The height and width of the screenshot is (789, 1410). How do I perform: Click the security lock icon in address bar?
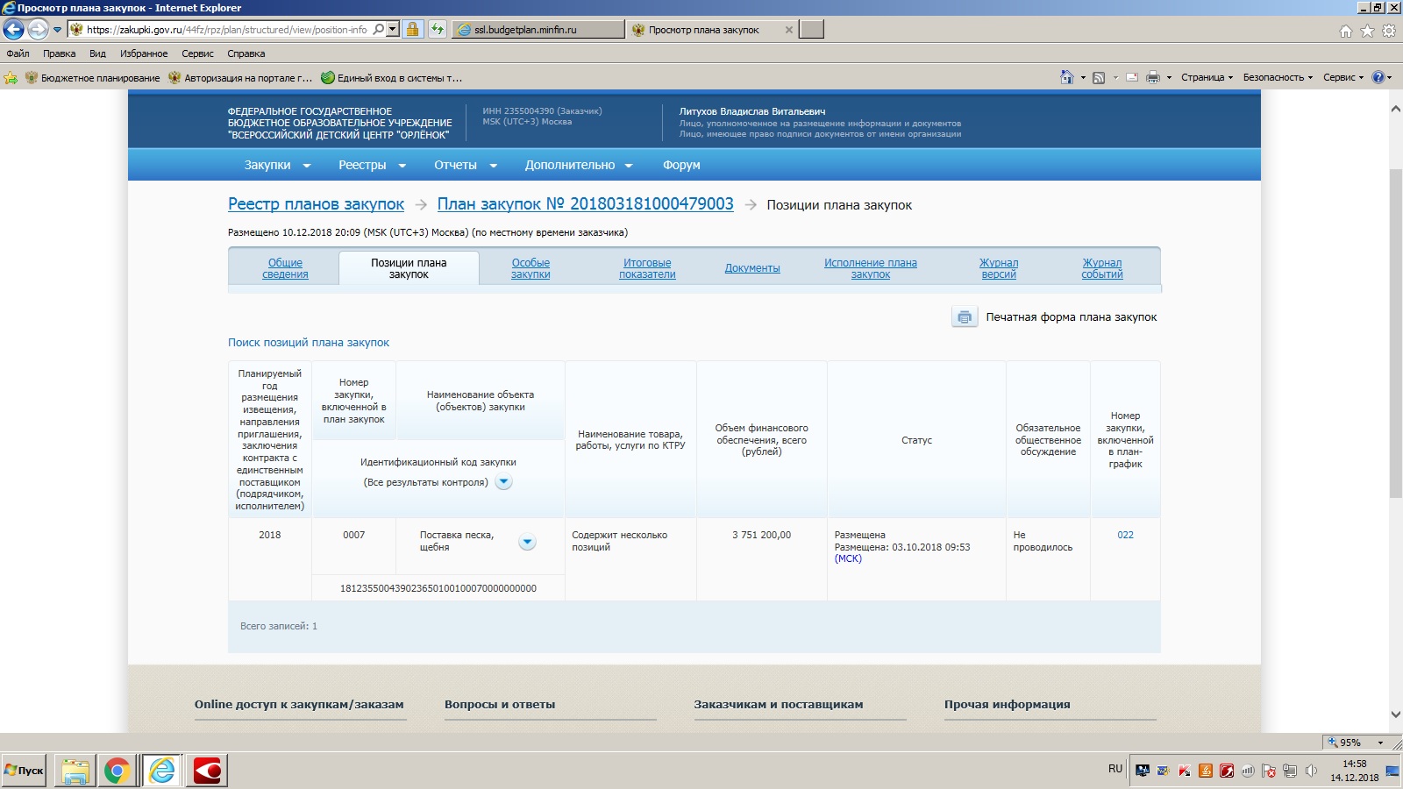[412, 30]
